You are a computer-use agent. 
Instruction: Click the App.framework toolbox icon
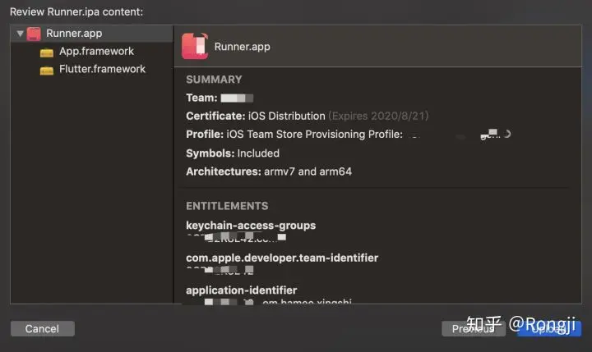click(46, 53)
